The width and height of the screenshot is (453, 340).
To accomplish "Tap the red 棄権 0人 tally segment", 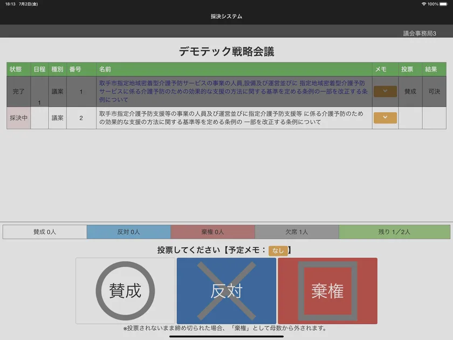I will [x=212, y=232].
